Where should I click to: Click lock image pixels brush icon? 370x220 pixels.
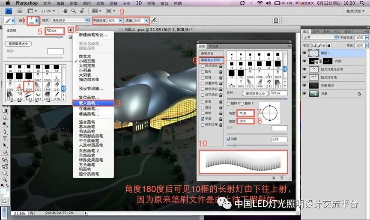pyautogui.click(x=319, y=45)
